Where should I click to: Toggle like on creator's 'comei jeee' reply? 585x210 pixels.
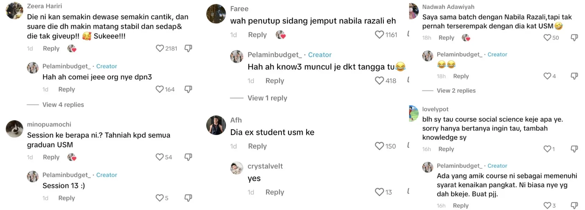(x=159, y=89)
